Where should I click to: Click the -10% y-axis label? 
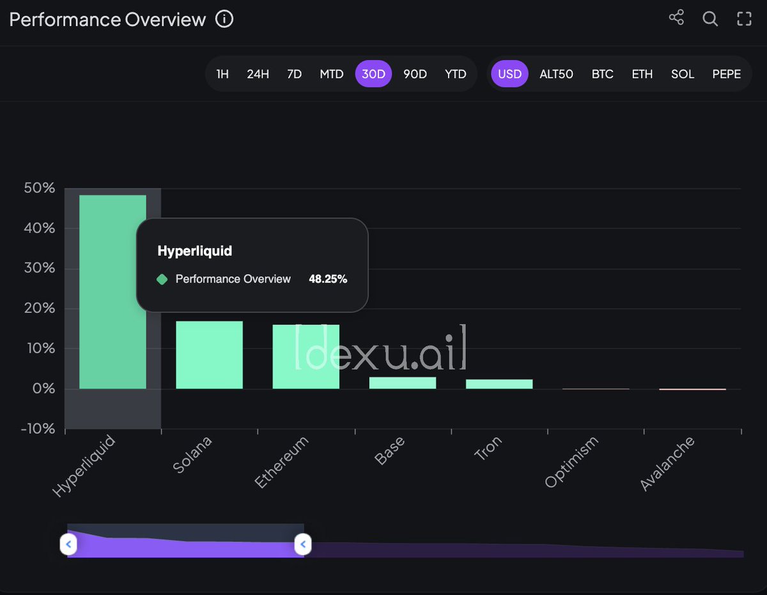[38, 429]
